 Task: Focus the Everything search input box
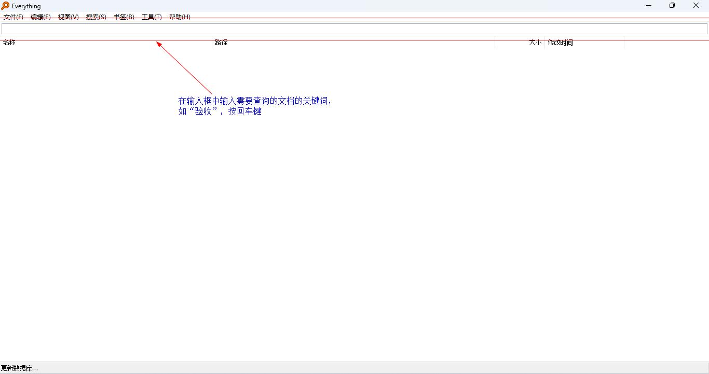click(x=354, y=29)
